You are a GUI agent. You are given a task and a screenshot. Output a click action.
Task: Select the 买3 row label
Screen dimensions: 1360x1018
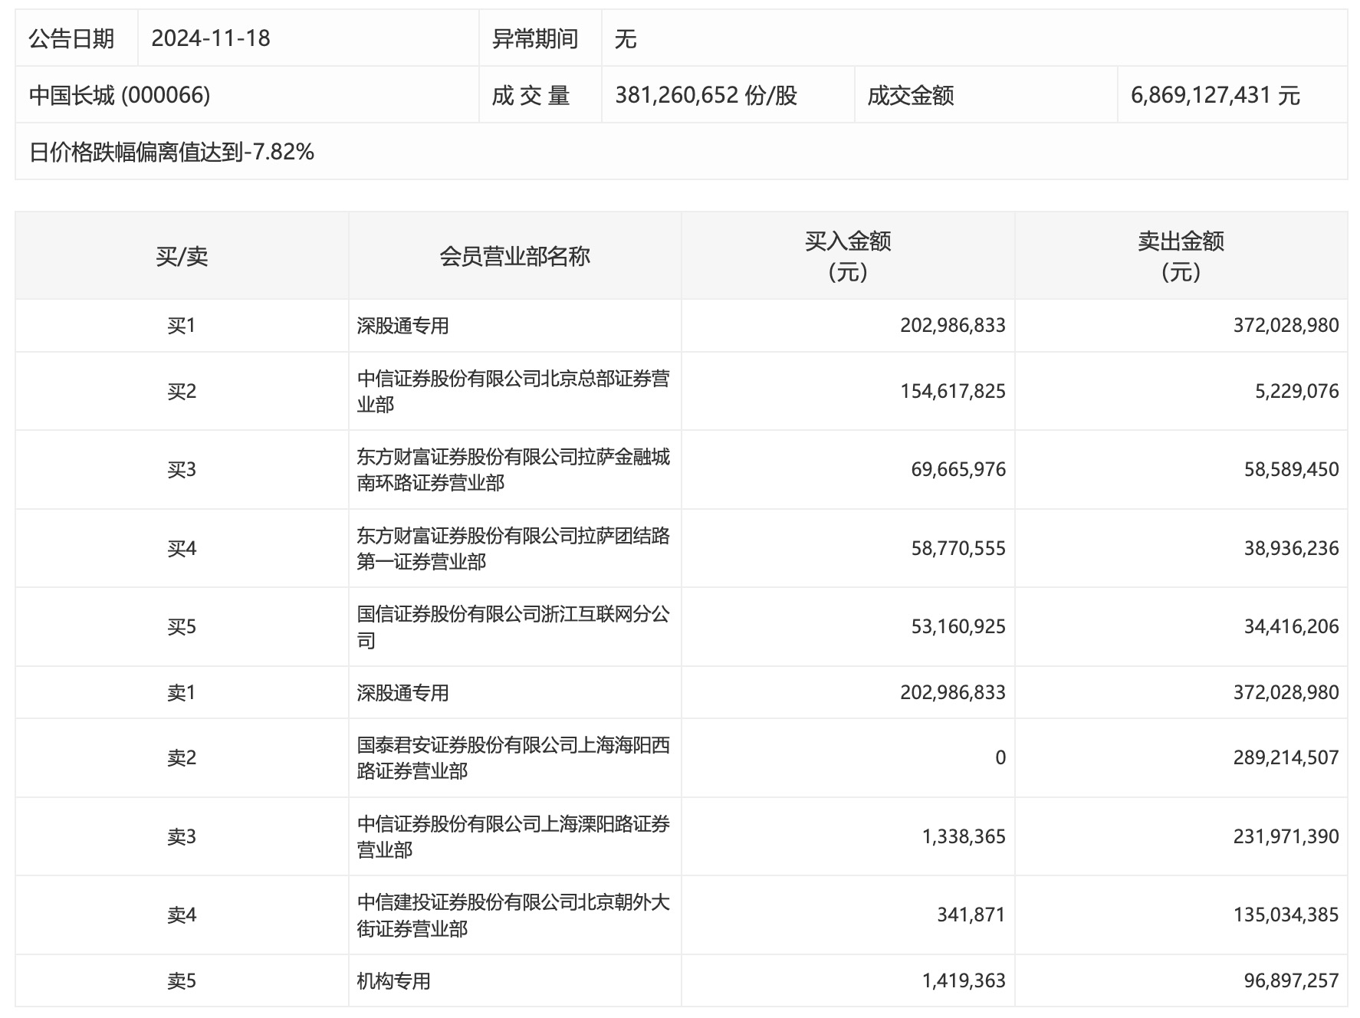click(182, 470)
